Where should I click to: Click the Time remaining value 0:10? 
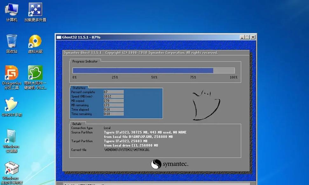pos(114,114)
